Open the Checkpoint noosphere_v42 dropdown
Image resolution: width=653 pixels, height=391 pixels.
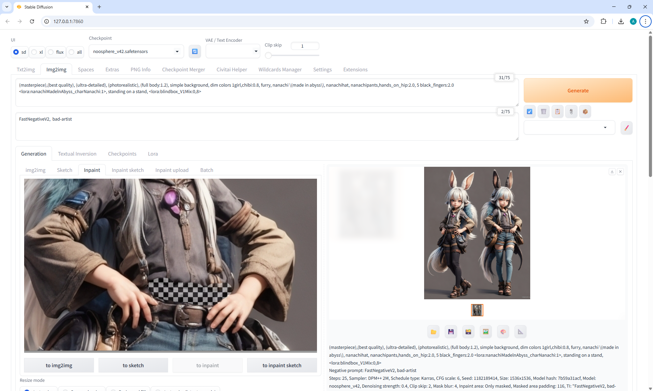136,51
